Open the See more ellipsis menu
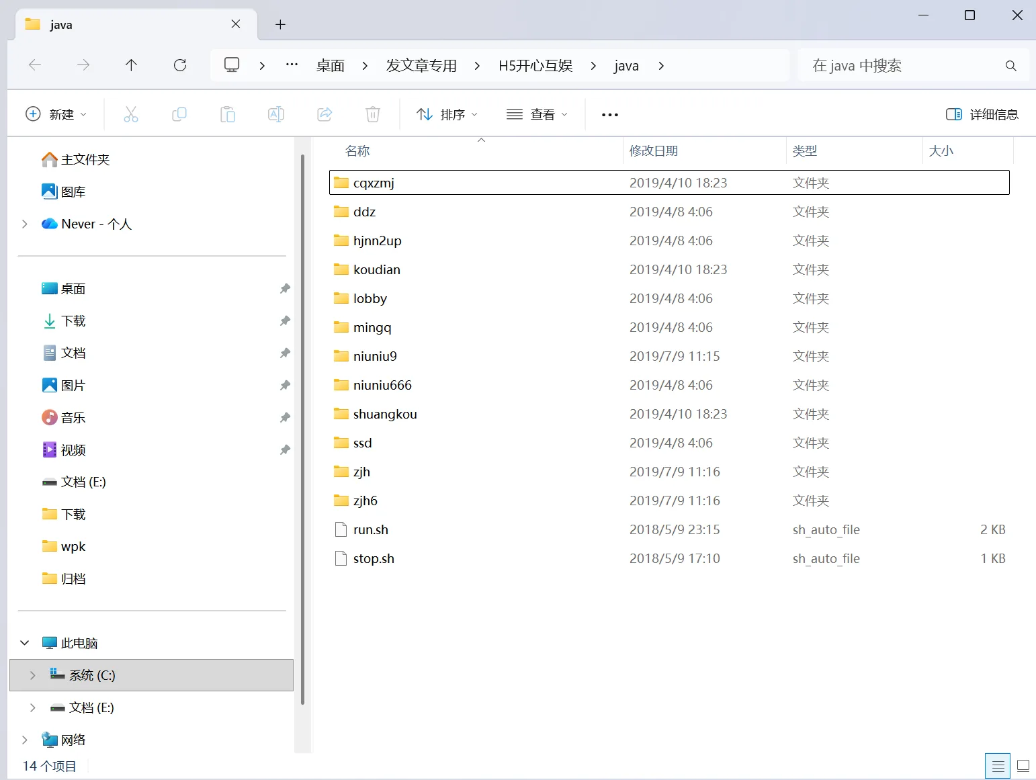This screenshot has height=780, width=1036. tap(610, 115)
